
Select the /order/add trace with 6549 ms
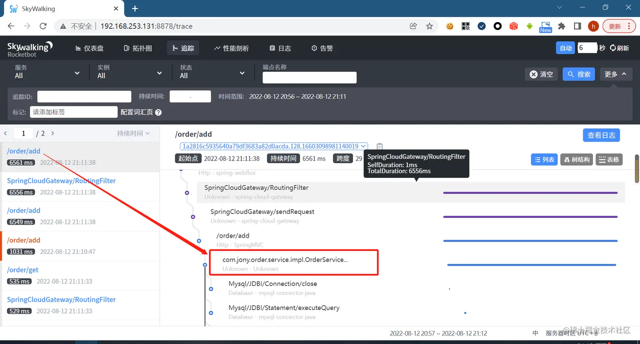[80, 216]
